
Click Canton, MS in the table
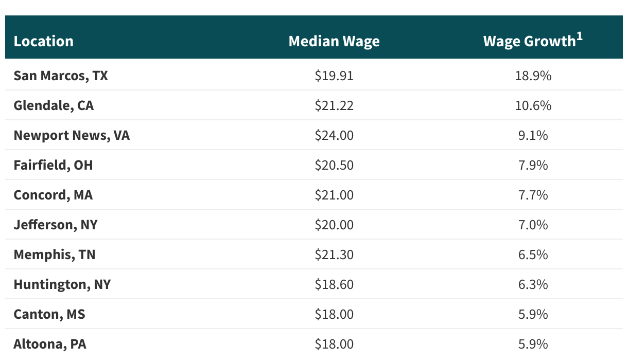click(49, 315)
